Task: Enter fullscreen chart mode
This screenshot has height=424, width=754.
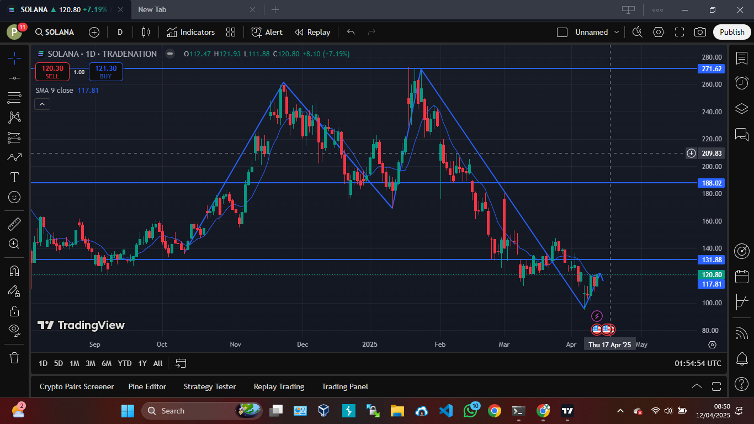Action: click(679, 32)
